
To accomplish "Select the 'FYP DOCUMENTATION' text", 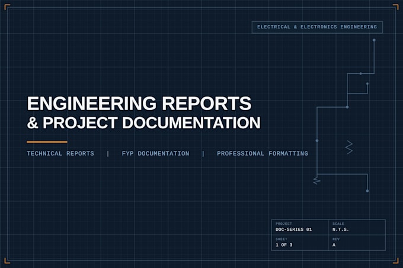I will click(155, 153).
